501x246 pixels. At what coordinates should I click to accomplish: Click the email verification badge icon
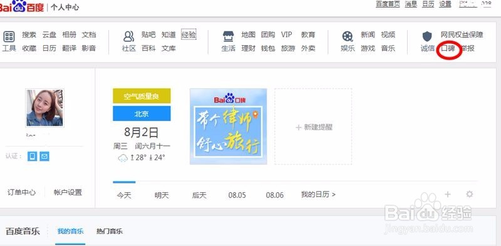point(44,156)
